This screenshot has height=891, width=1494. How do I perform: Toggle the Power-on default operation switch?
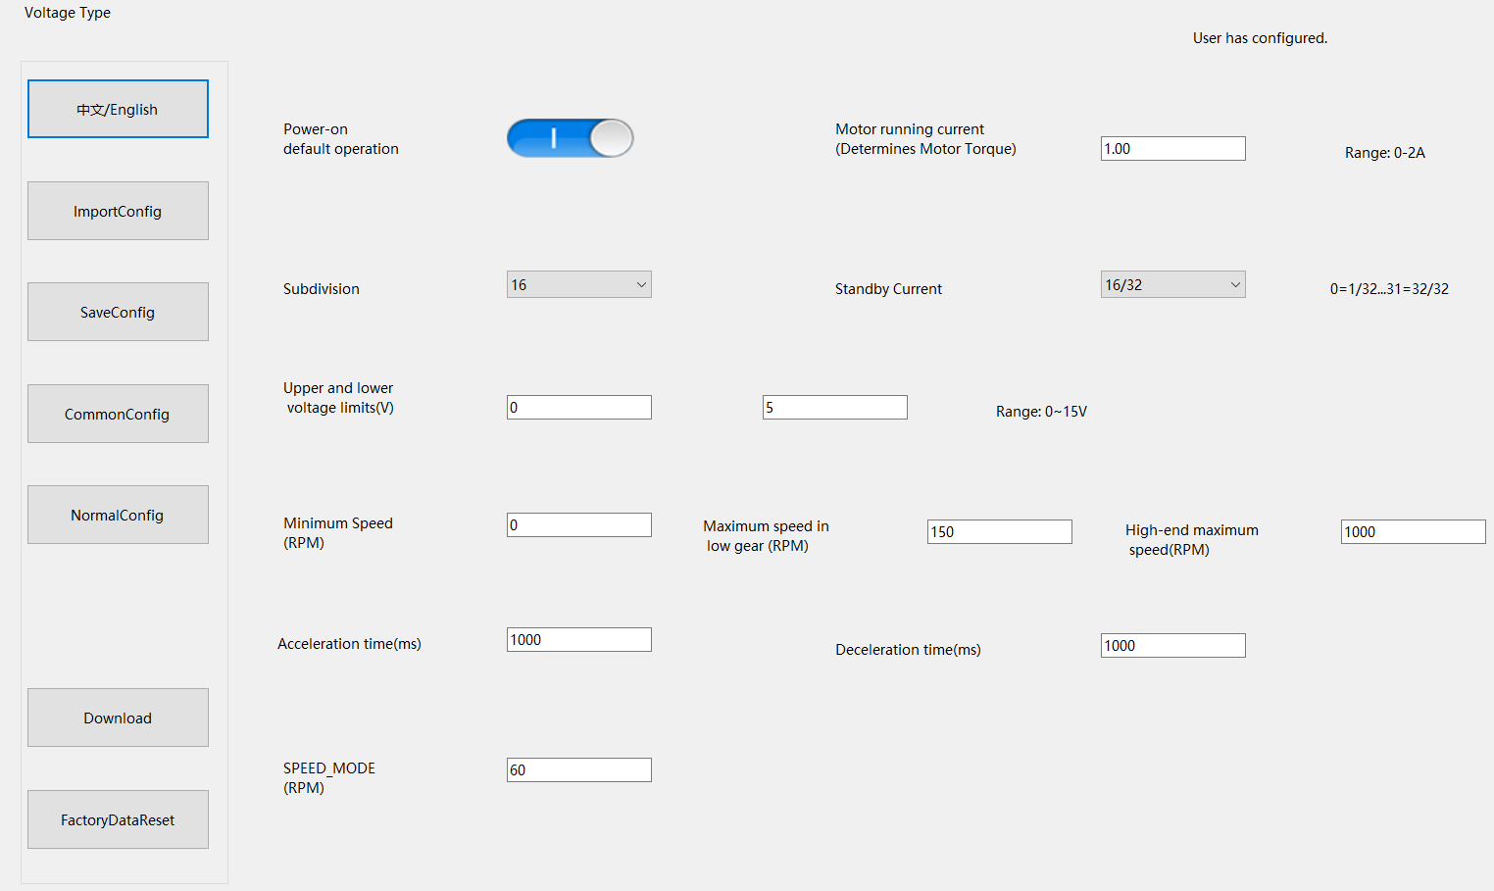[570, 138]
